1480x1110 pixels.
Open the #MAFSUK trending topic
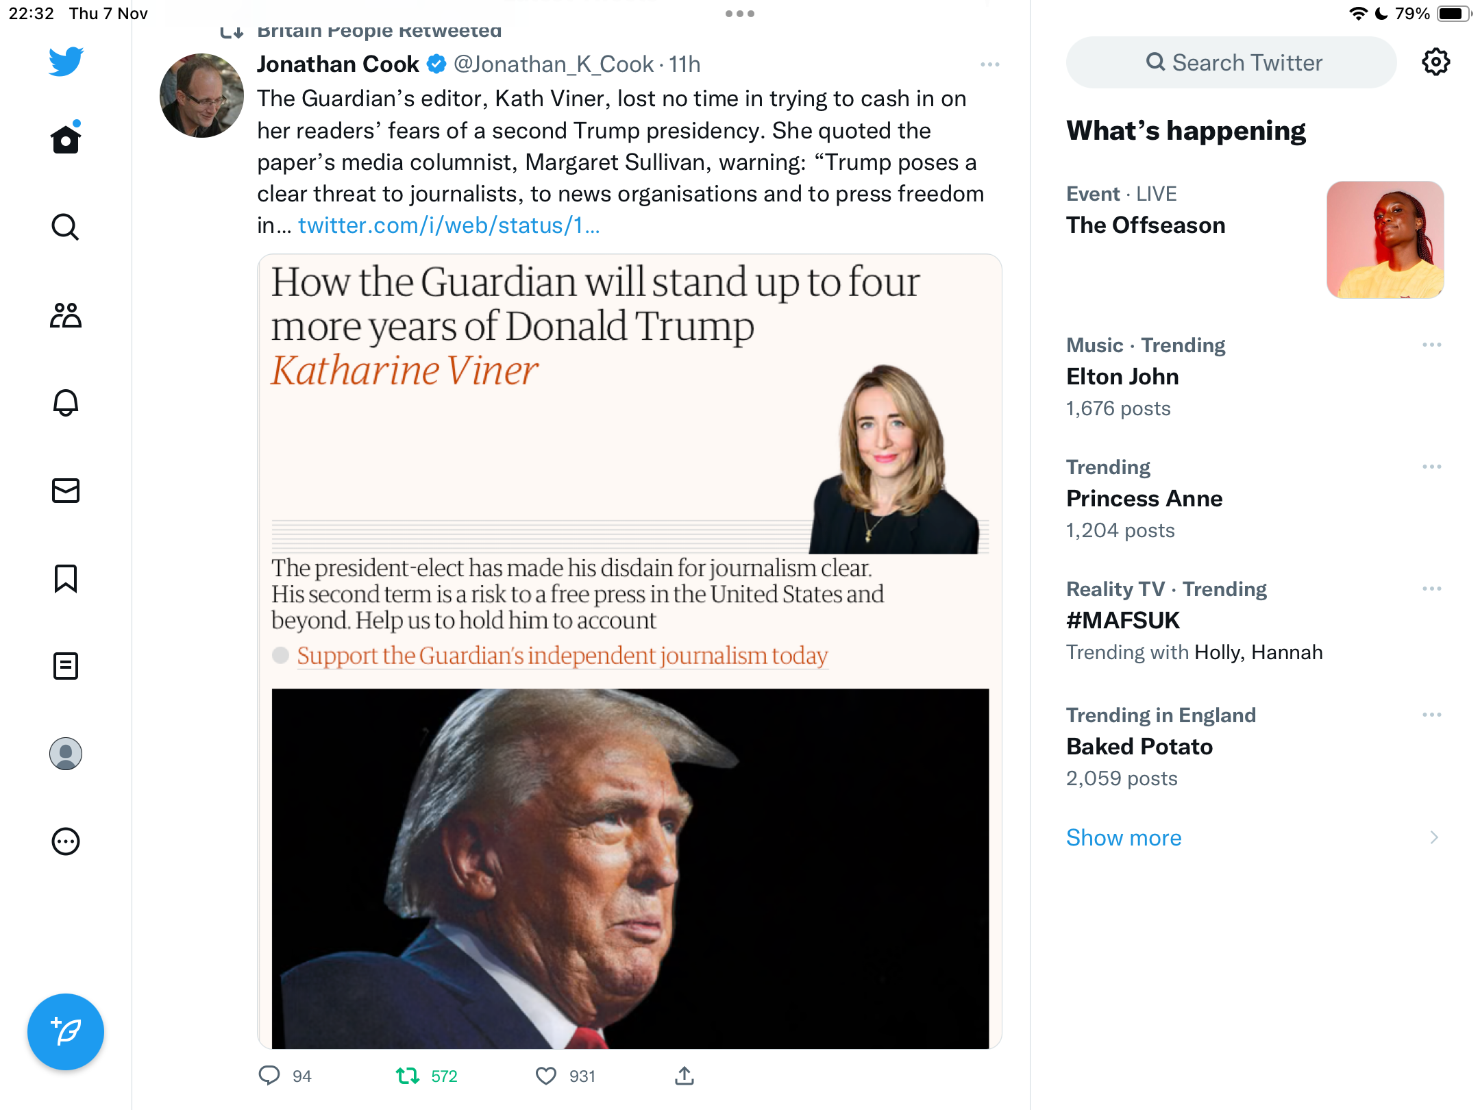point(1123,621)
